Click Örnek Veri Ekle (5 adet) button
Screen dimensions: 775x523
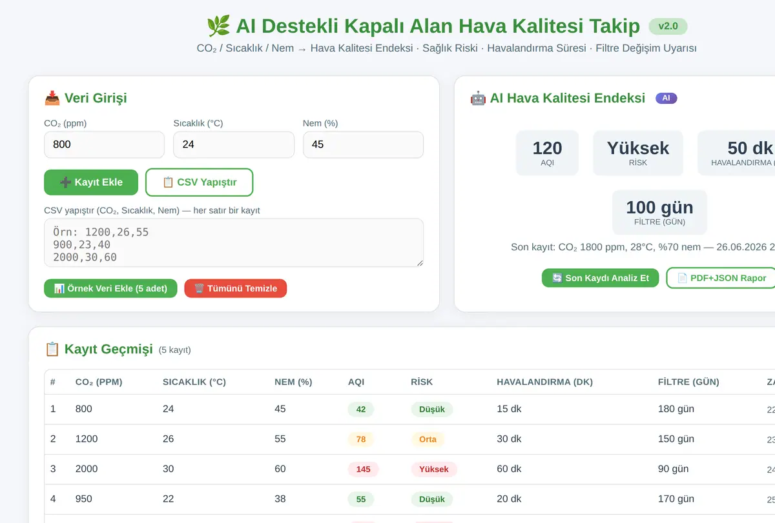pos(110,288)
